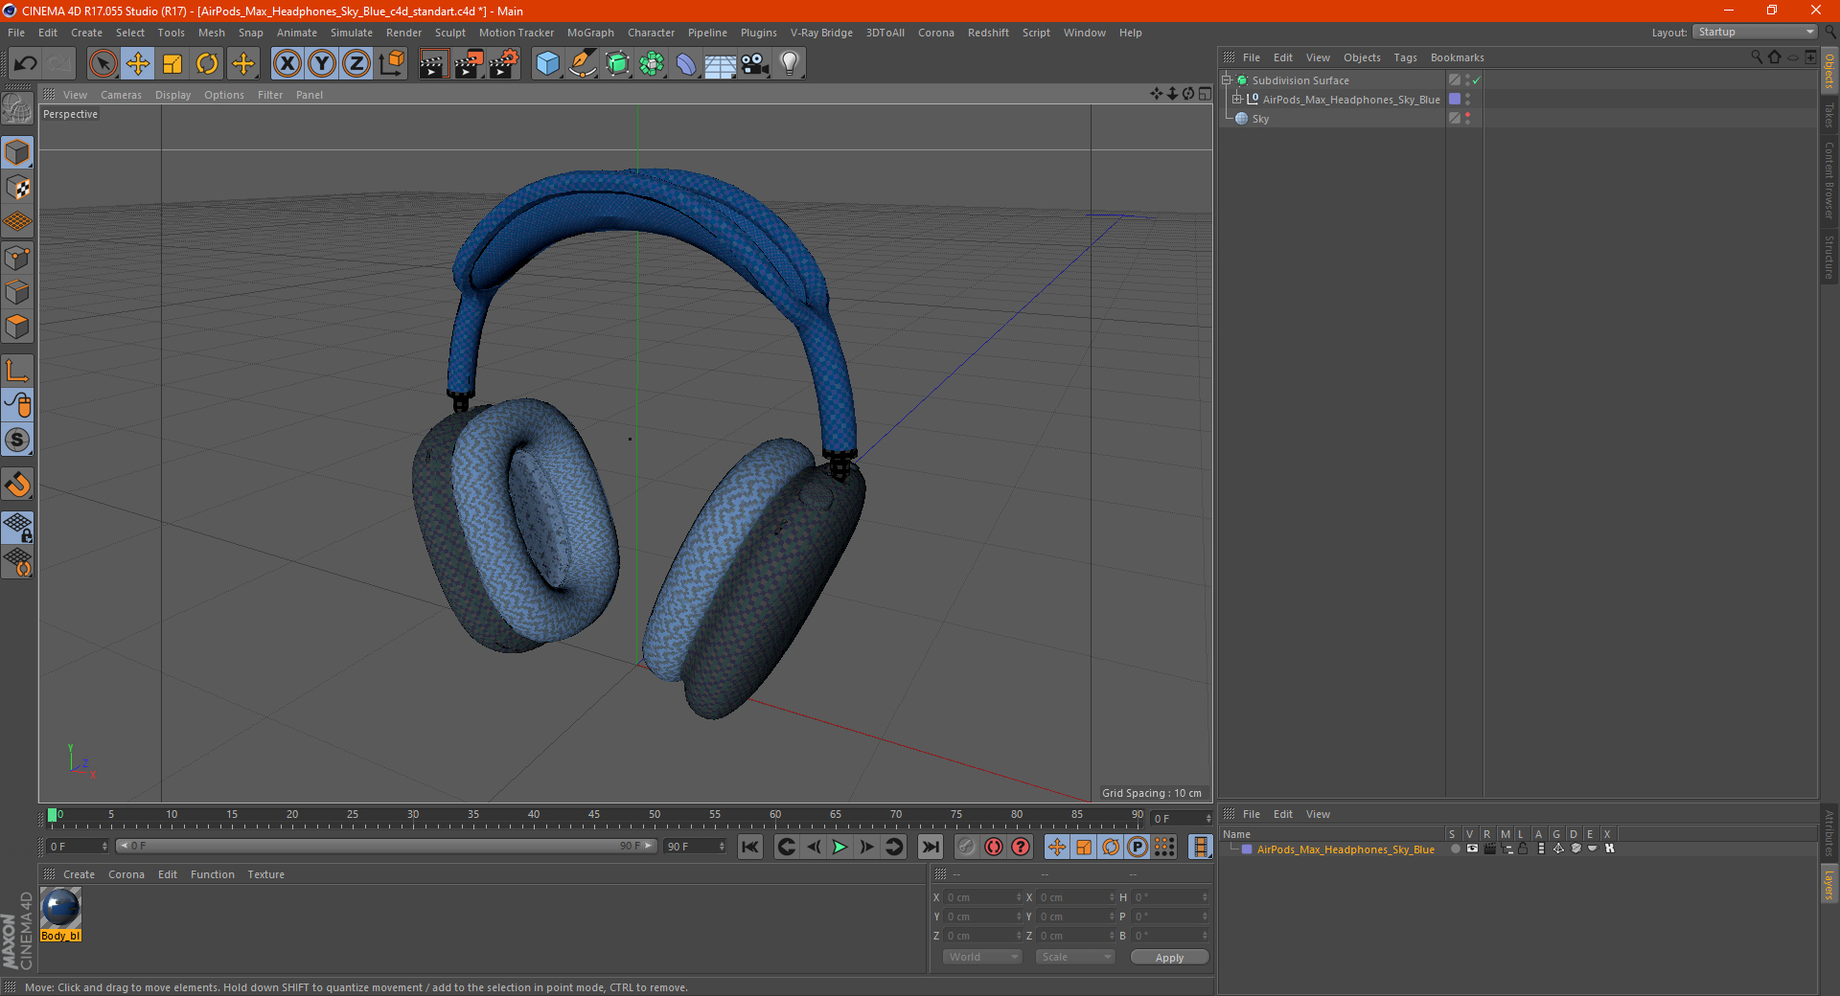
Task: Toggle autokeying button
Action: pos(994,847)
